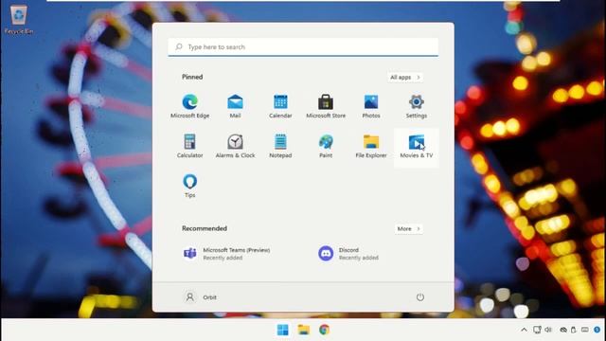Open Google Chrome from the taskbar
The image size is (606, 341).
324,330
